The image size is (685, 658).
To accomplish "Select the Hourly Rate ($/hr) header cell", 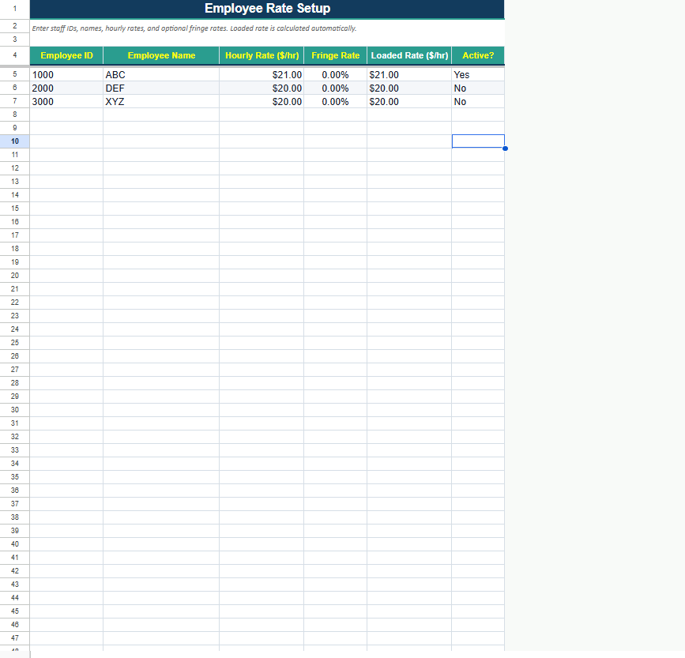I will click(262, 55).
